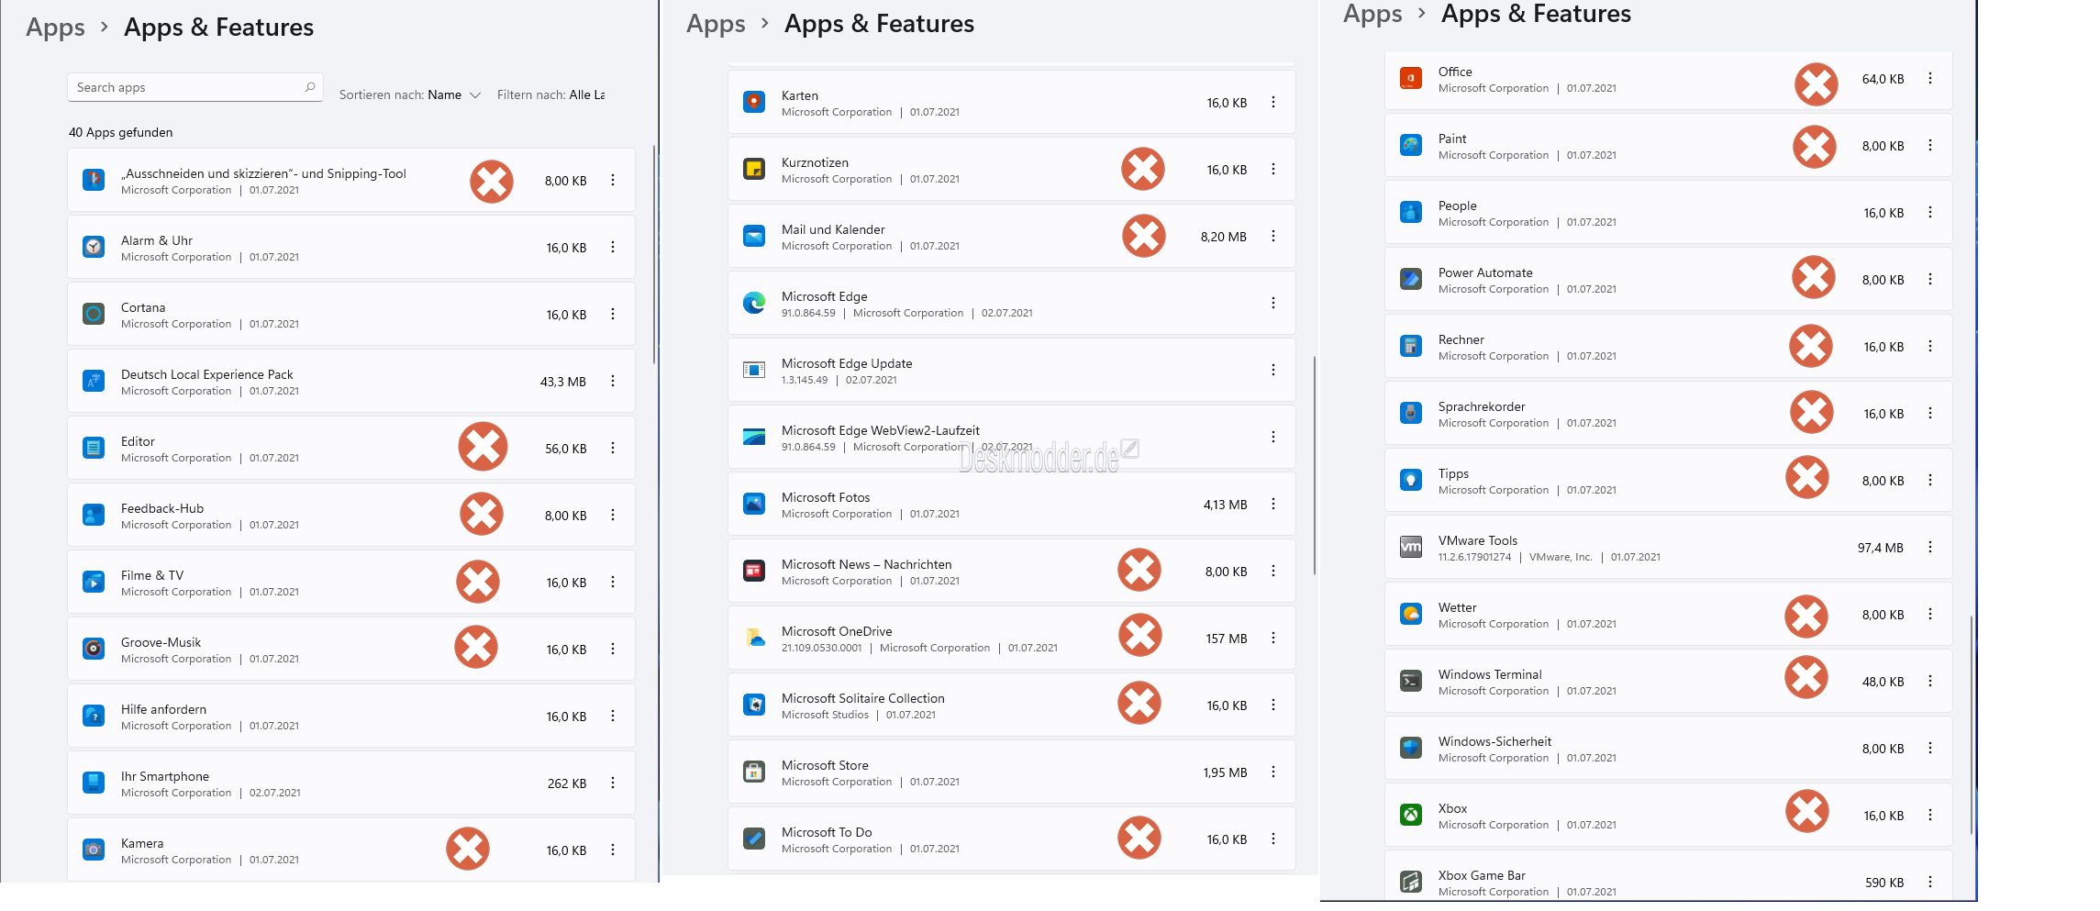Viewport: 2100px width, 911px height.
Task: Click the Xbox Game Bar icon
Action: [1411, 882]
